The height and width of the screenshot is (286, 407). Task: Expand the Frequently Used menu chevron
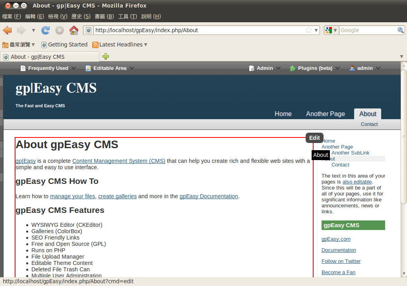[x=74, y=68]
